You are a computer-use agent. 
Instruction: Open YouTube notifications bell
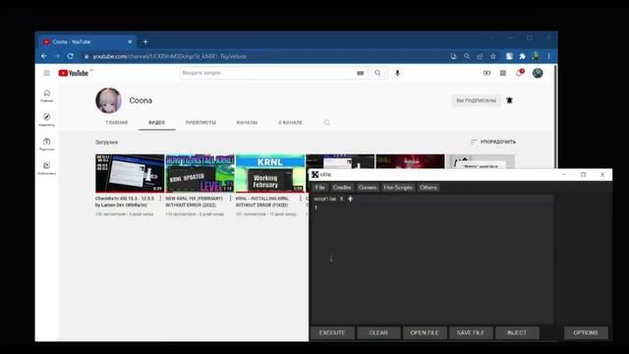pos(520,73)
